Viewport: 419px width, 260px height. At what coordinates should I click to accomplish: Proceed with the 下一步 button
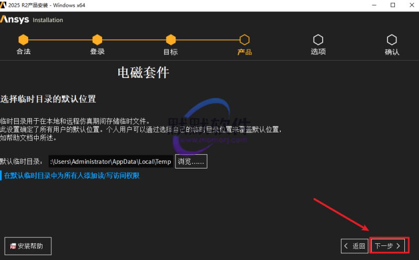pyautogui.click(x=388, y=245)
